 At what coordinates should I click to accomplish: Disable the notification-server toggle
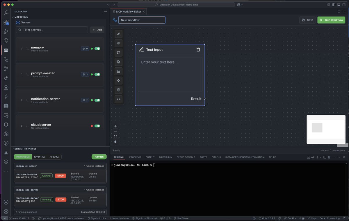tap(97, 100)
